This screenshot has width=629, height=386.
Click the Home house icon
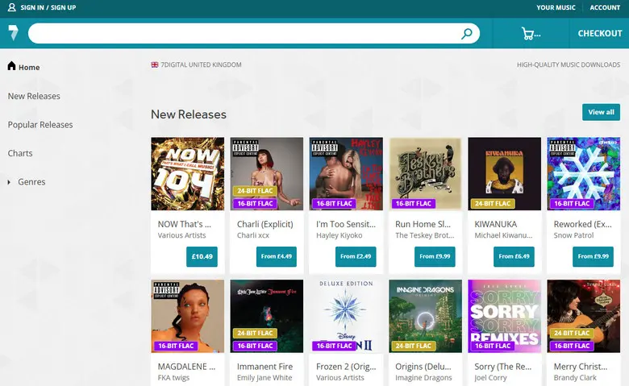coord(11,67)
